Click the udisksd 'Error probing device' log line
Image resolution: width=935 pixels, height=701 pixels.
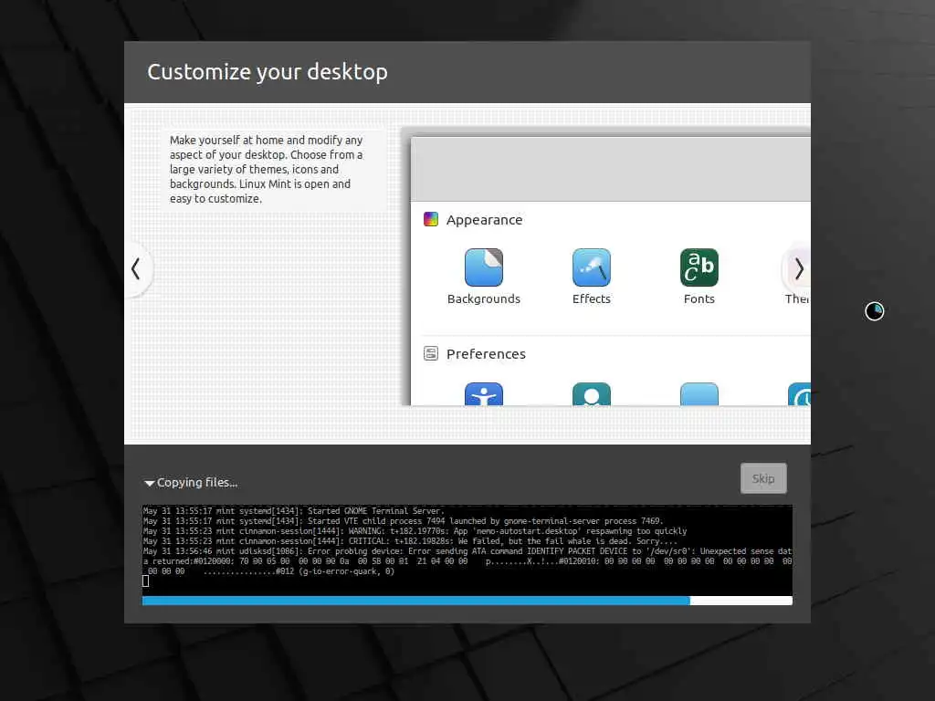(x=467, y=561)
